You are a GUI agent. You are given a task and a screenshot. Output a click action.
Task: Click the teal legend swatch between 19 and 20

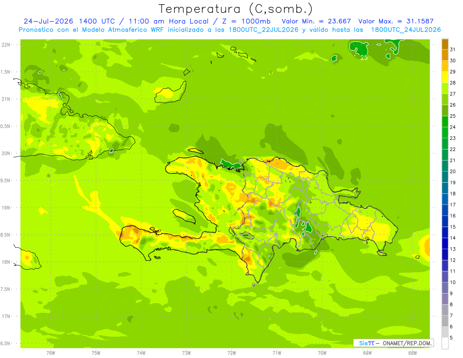[x=445, y=177]
